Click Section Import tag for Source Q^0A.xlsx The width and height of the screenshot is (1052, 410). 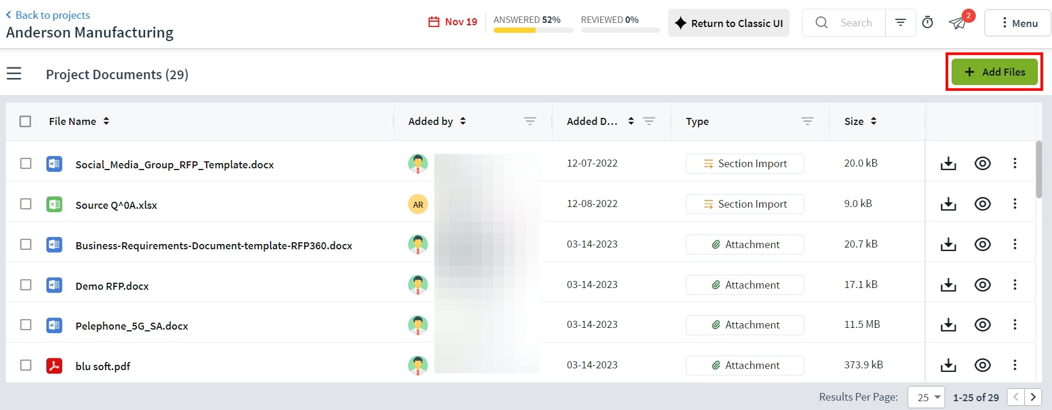pos(745,204)
